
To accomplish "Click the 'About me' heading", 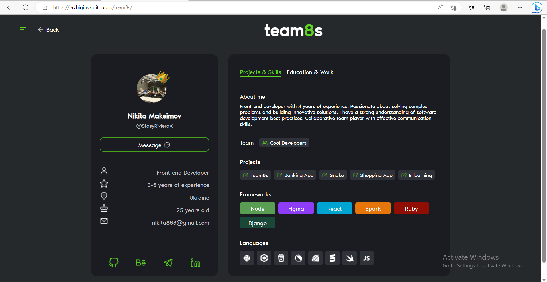I will click(252, 97).
